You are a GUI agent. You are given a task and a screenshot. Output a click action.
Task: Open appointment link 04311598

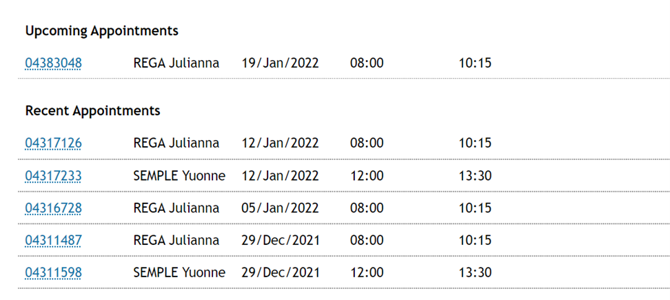coord(53,272)
